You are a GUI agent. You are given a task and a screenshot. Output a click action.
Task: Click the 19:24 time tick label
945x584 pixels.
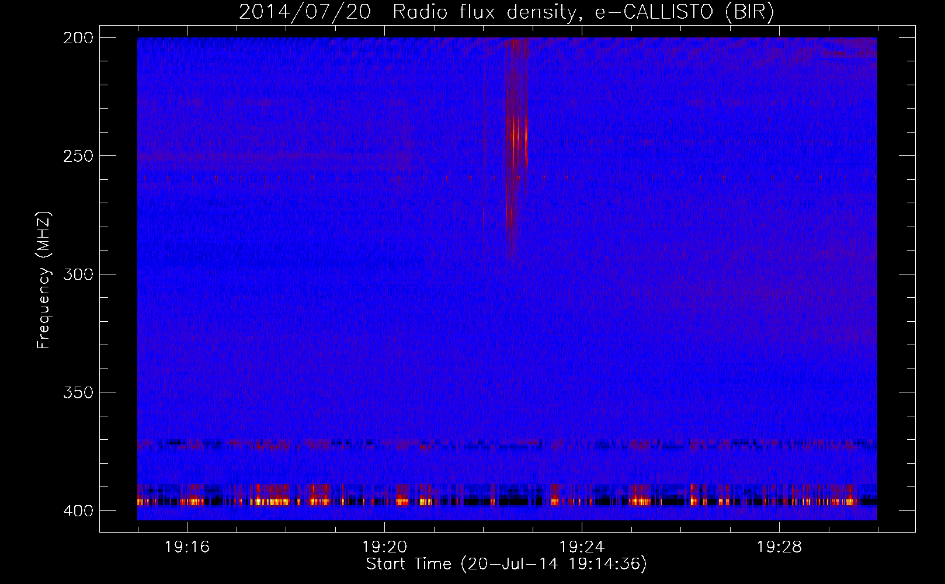pyautogui.click(x=582, y=547)
